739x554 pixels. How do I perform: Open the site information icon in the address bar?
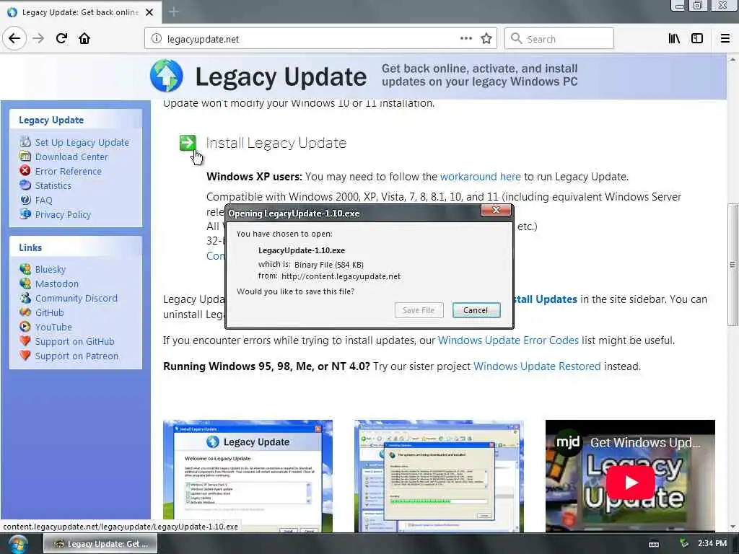tap(157, 39)
